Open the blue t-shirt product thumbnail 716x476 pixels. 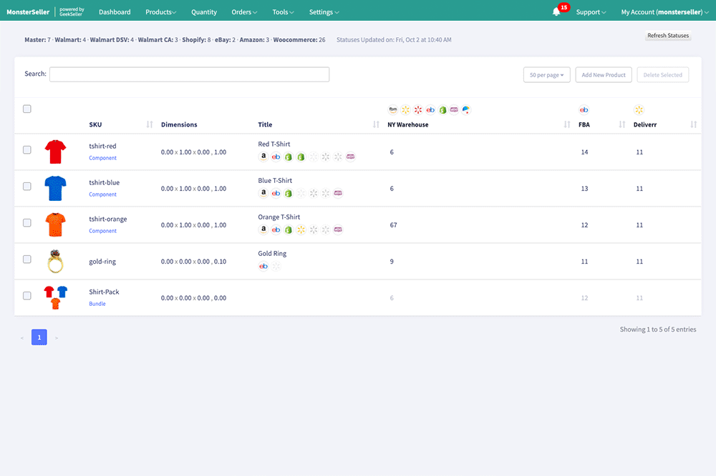[55, 188]
